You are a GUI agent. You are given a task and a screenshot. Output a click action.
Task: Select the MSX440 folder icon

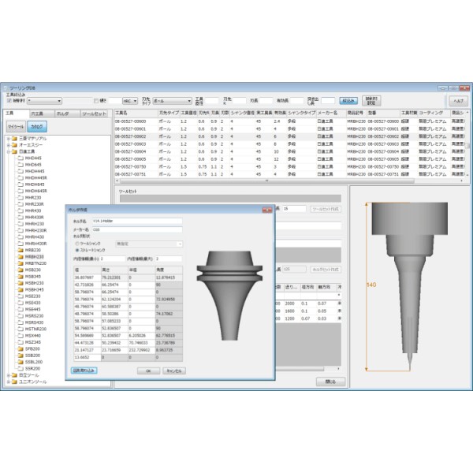pos(20,336)
